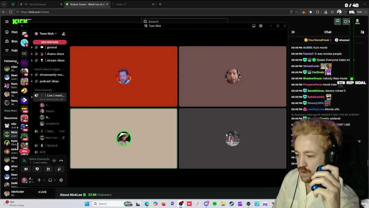The width and height of the screenshot is (369, 208).
Task: Open Discord user settings gear
Action: [61, 180]
